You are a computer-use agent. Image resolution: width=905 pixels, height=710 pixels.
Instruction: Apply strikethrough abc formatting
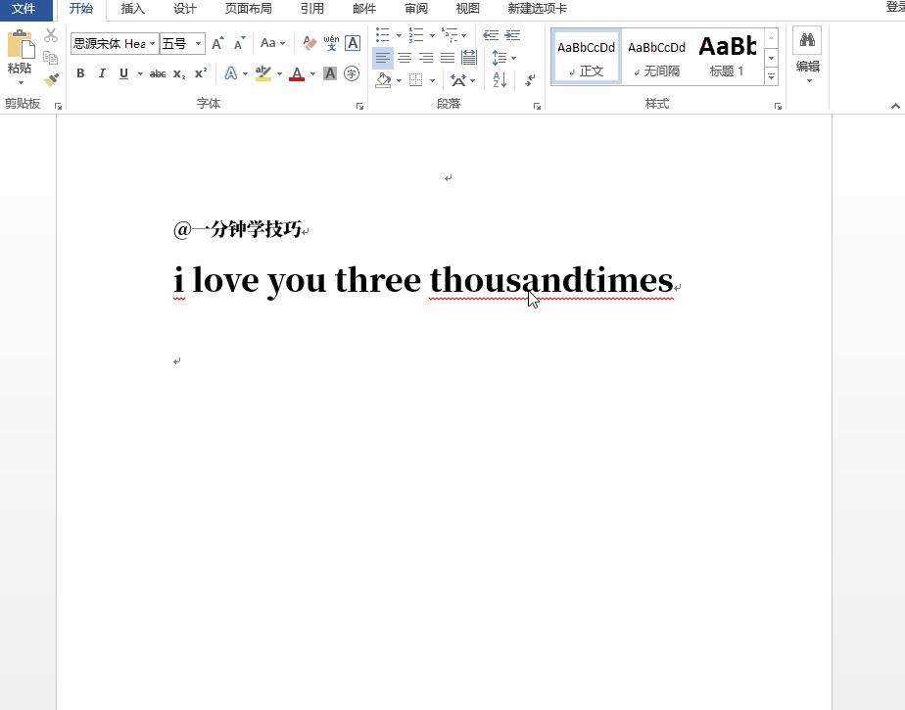click(157, 73)
